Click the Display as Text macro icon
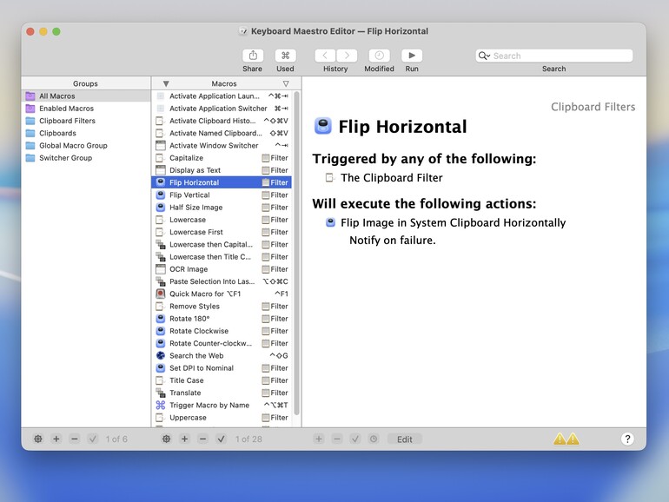Screen dimensions: 669x502 pos(161,170)
